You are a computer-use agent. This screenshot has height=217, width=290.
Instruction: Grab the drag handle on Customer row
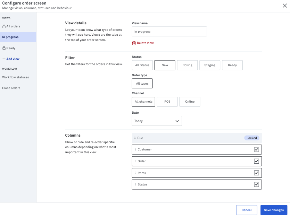pyautogui.click(x=135, y=149)
